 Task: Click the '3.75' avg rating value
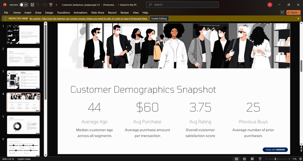pyautogui.click(x=200, y=107)
